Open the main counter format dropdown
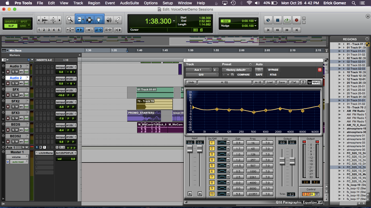The image size is (371, 208). click(x=174, y=21)
